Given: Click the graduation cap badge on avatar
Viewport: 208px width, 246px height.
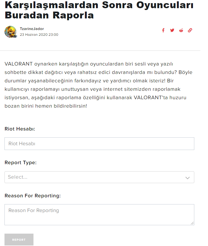Looking at the screenshot, I should point(15,36).
